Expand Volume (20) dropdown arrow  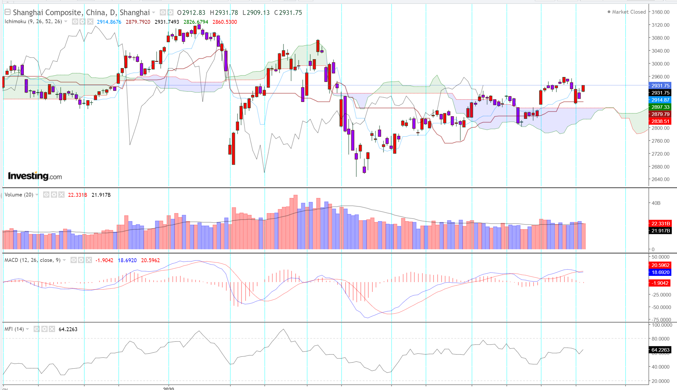pos(37,195)
